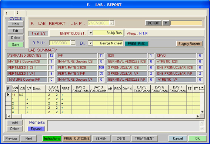Click the New cycle button
The width and height of the screenshot is (210, 144).
coord(16,24)
